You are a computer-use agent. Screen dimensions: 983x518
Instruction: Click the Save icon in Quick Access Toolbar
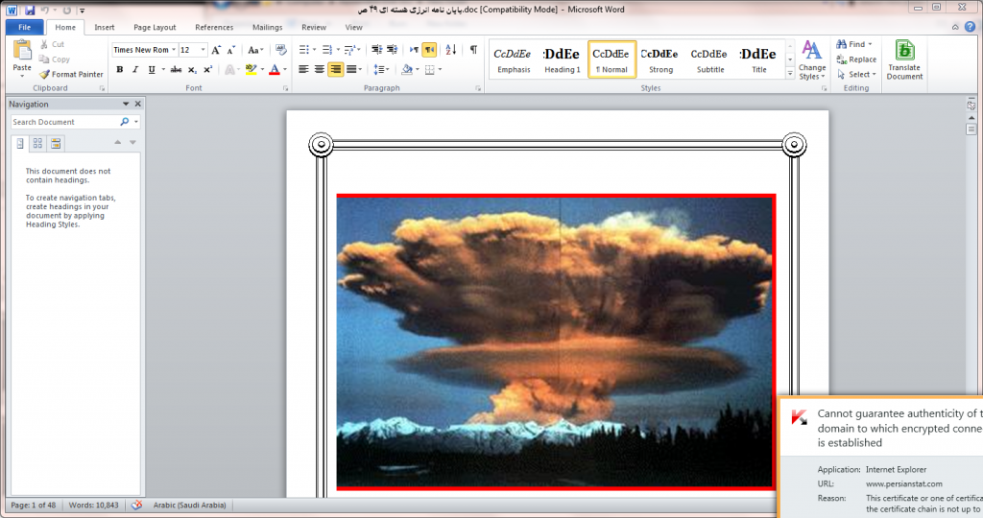point(30,10)
